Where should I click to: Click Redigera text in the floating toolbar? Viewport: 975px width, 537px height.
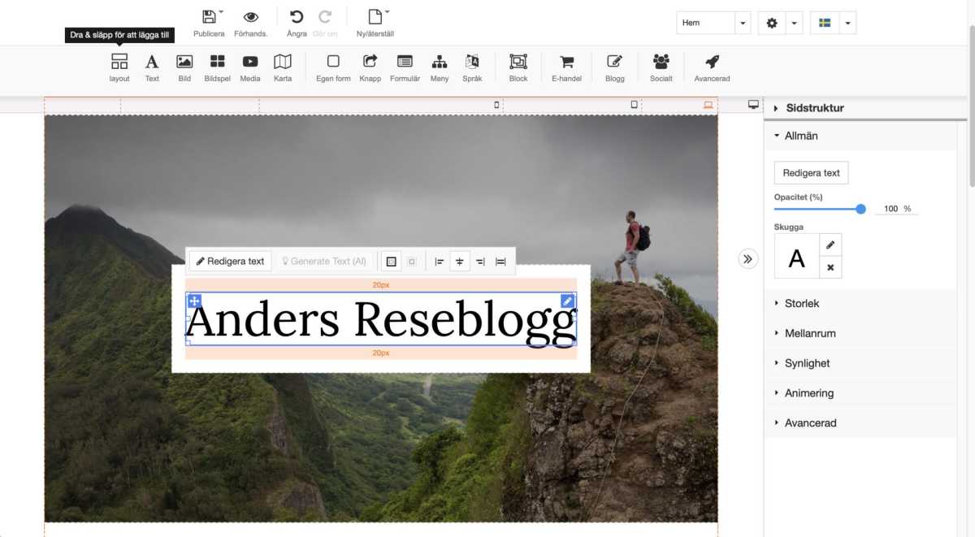231,262
